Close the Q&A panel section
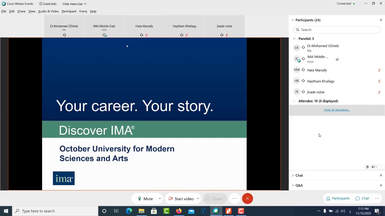Image resolution: width=385 pixels, height=216 pixels. (381, 185)
